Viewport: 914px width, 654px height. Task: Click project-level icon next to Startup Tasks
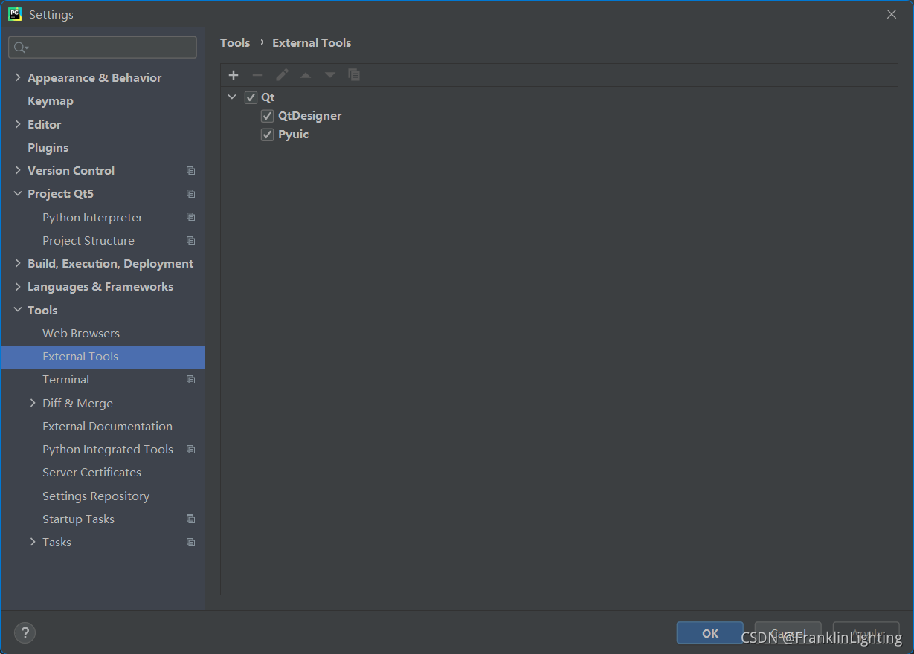tap(190, 519)
